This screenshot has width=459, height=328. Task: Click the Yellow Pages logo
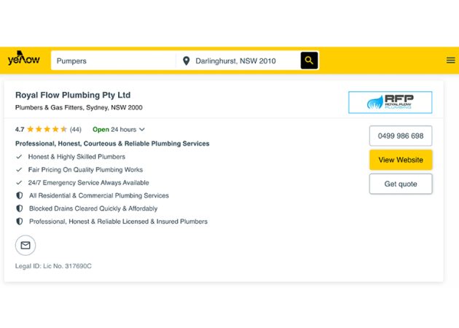(24, 58)
